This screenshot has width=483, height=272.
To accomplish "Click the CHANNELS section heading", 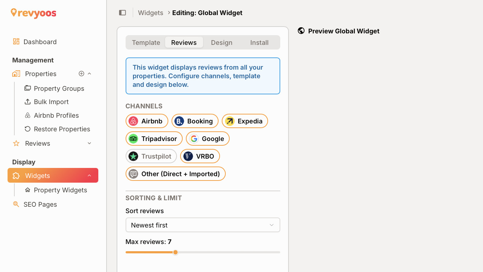I will click(x=144, y=106).
